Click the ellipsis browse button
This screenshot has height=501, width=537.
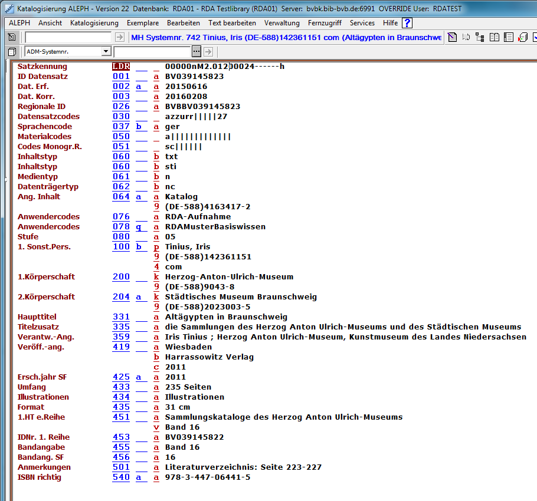click(x=197, y=52)
